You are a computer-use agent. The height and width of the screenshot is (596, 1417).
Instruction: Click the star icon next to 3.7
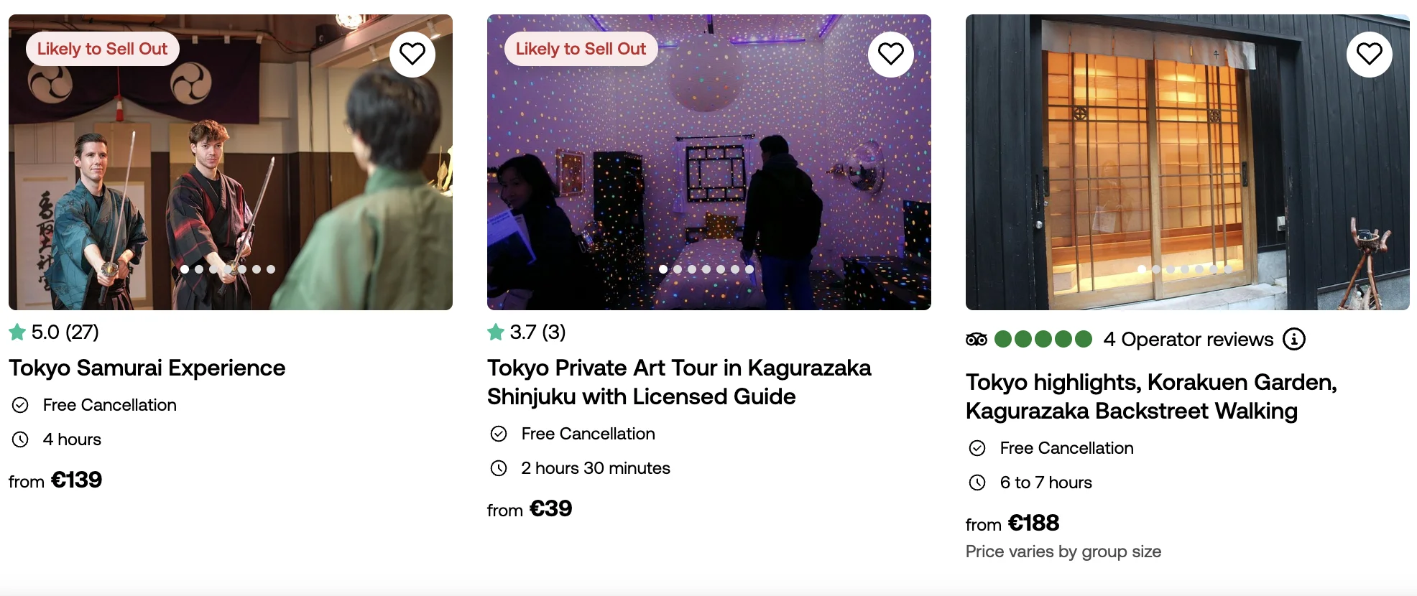pos(496,332)
